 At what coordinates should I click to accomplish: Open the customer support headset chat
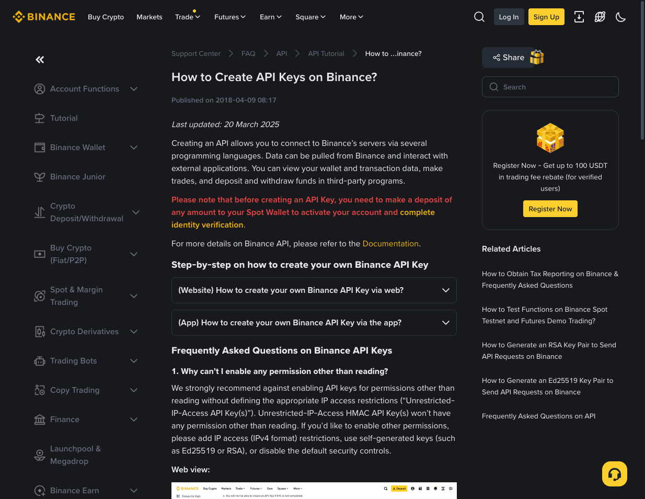(615, 474)
